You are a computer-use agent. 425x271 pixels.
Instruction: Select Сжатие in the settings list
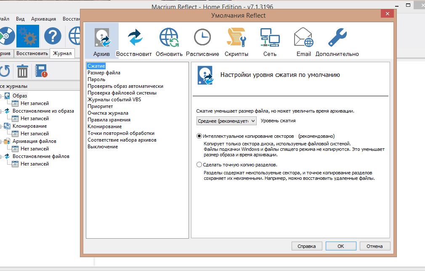point(96,66)
